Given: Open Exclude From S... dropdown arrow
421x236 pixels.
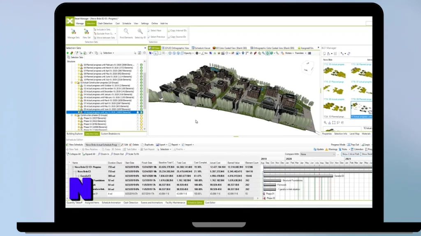Looking at the screenshot, I should tap(115, 34).
